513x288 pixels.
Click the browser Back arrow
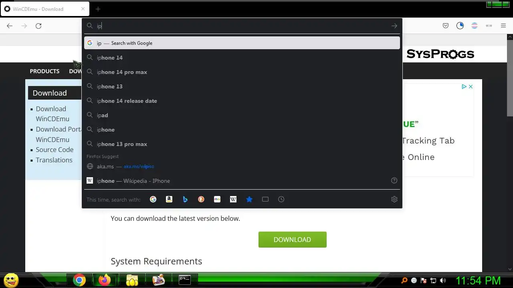10,26
